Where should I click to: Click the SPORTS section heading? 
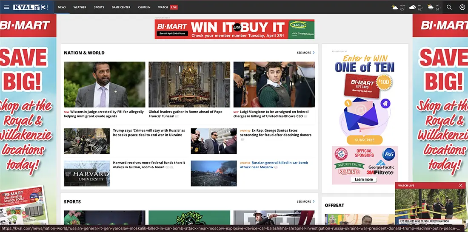coord(72,201)
